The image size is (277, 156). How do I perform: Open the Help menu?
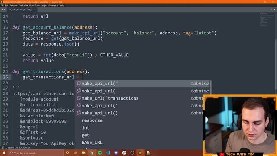62,6
